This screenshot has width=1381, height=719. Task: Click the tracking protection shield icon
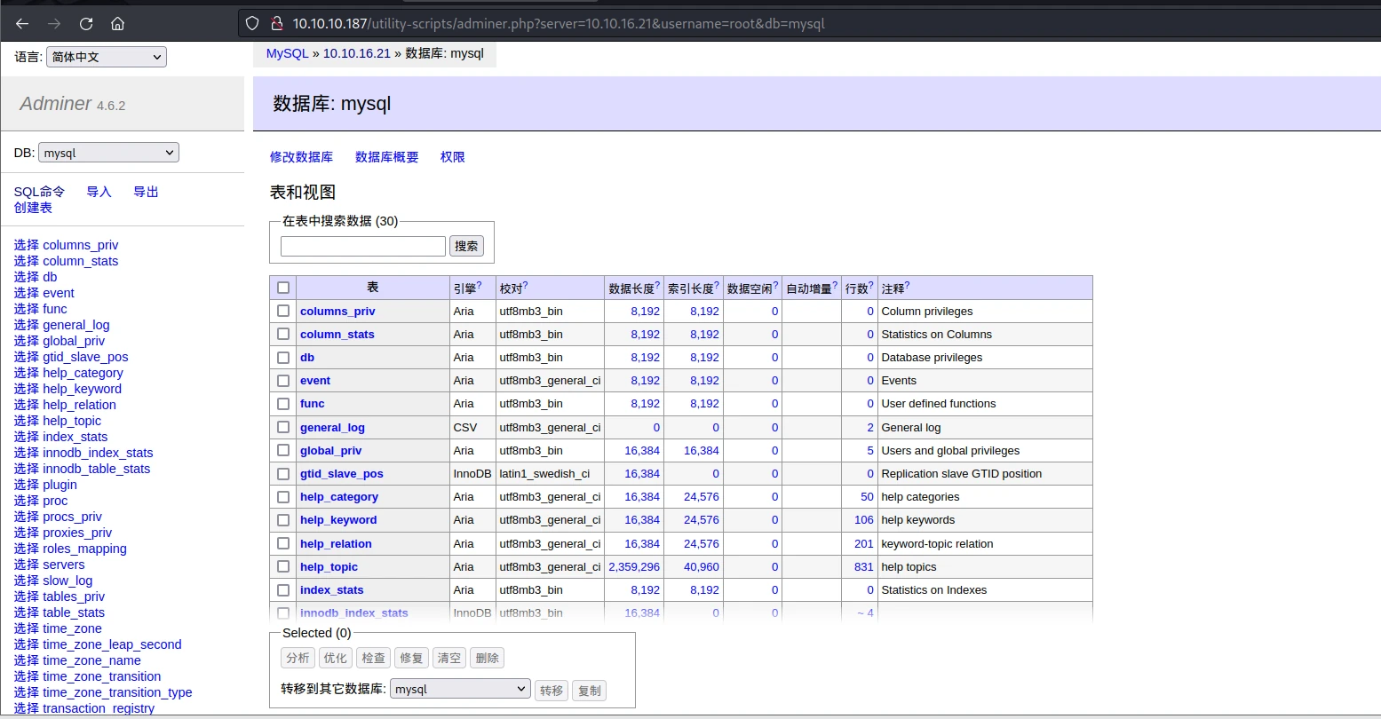[252, 23]
